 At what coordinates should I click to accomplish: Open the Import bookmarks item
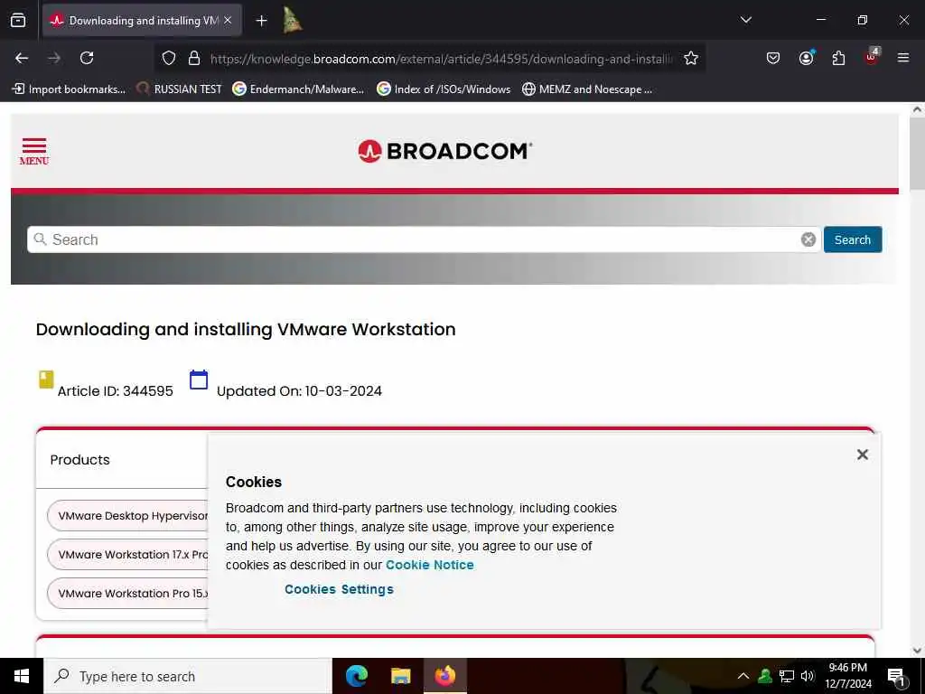(x=69, y=89)
